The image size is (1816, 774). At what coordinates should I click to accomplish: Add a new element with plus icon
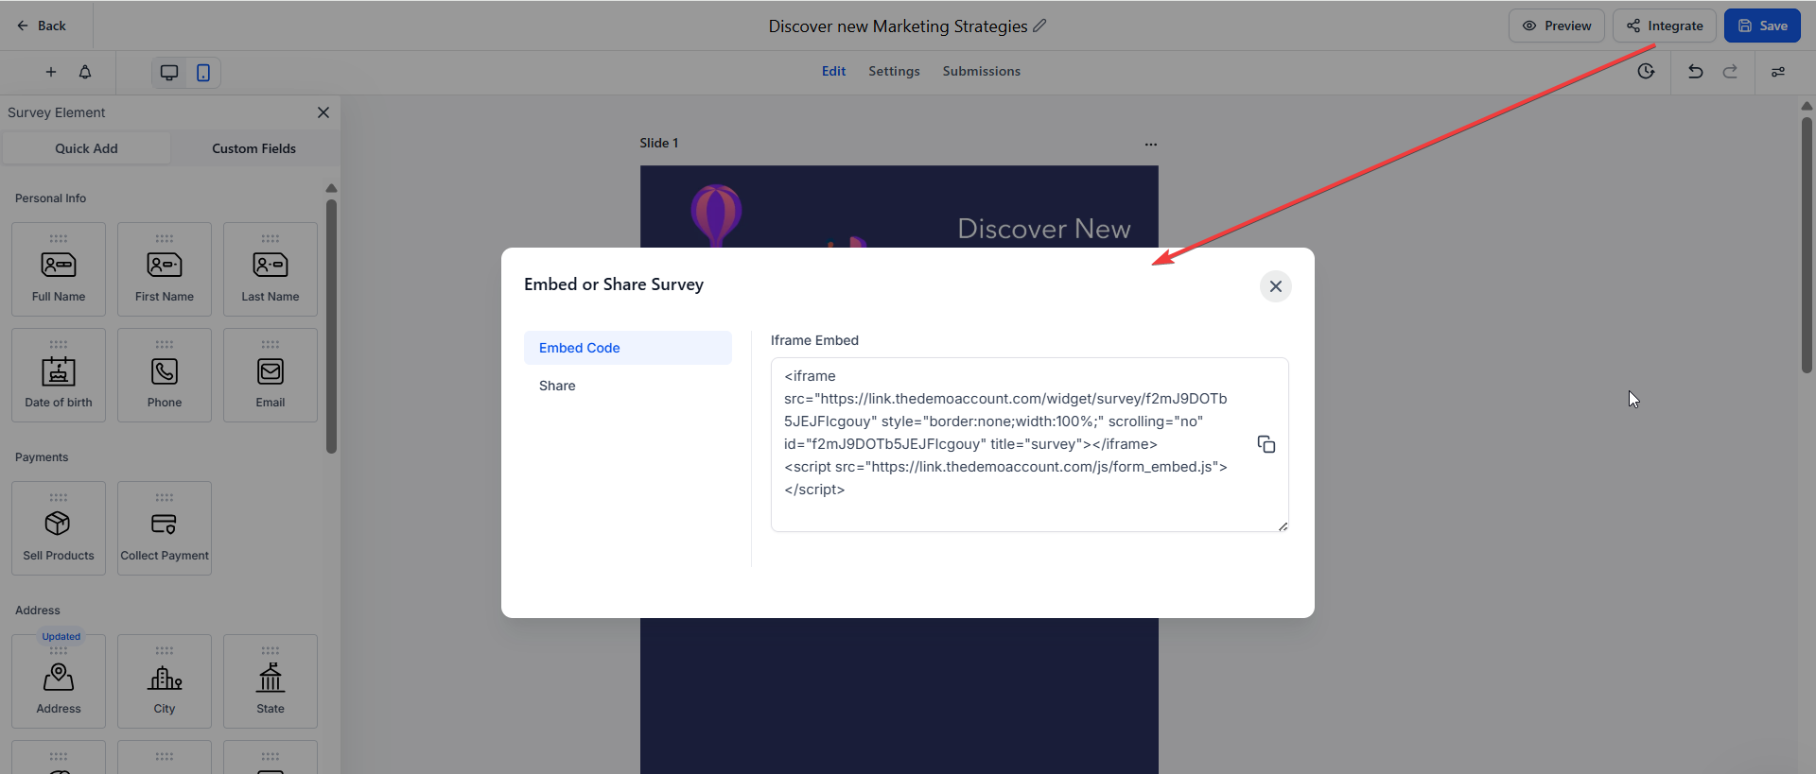51,72
